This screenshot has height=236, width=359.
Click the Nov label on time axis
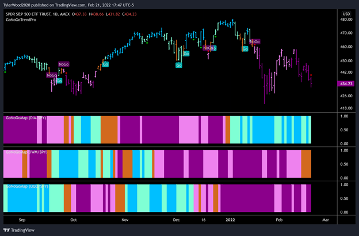(x=125, y=220)
